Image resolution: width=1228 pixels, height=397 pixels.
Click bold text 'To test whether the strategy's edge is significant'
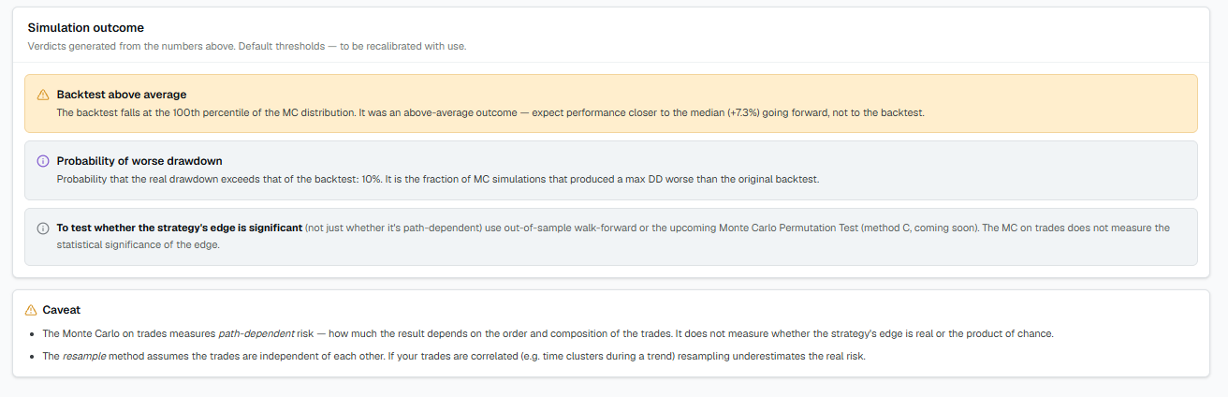coord(180,228)
